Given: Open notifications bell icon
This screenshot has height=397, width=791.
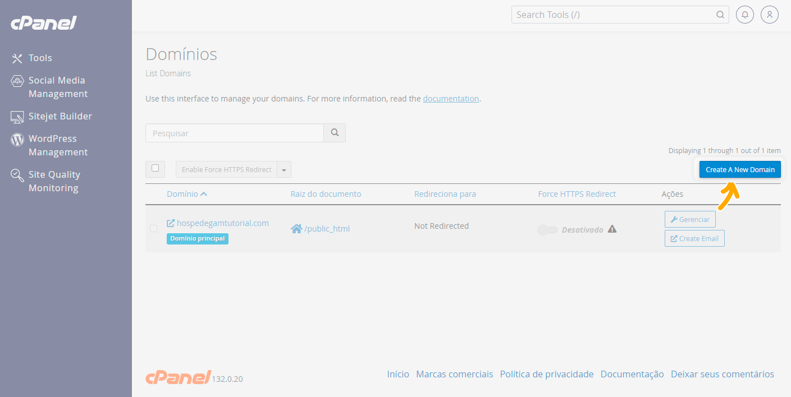Looking at the screenshot, I should pos(744,15).
